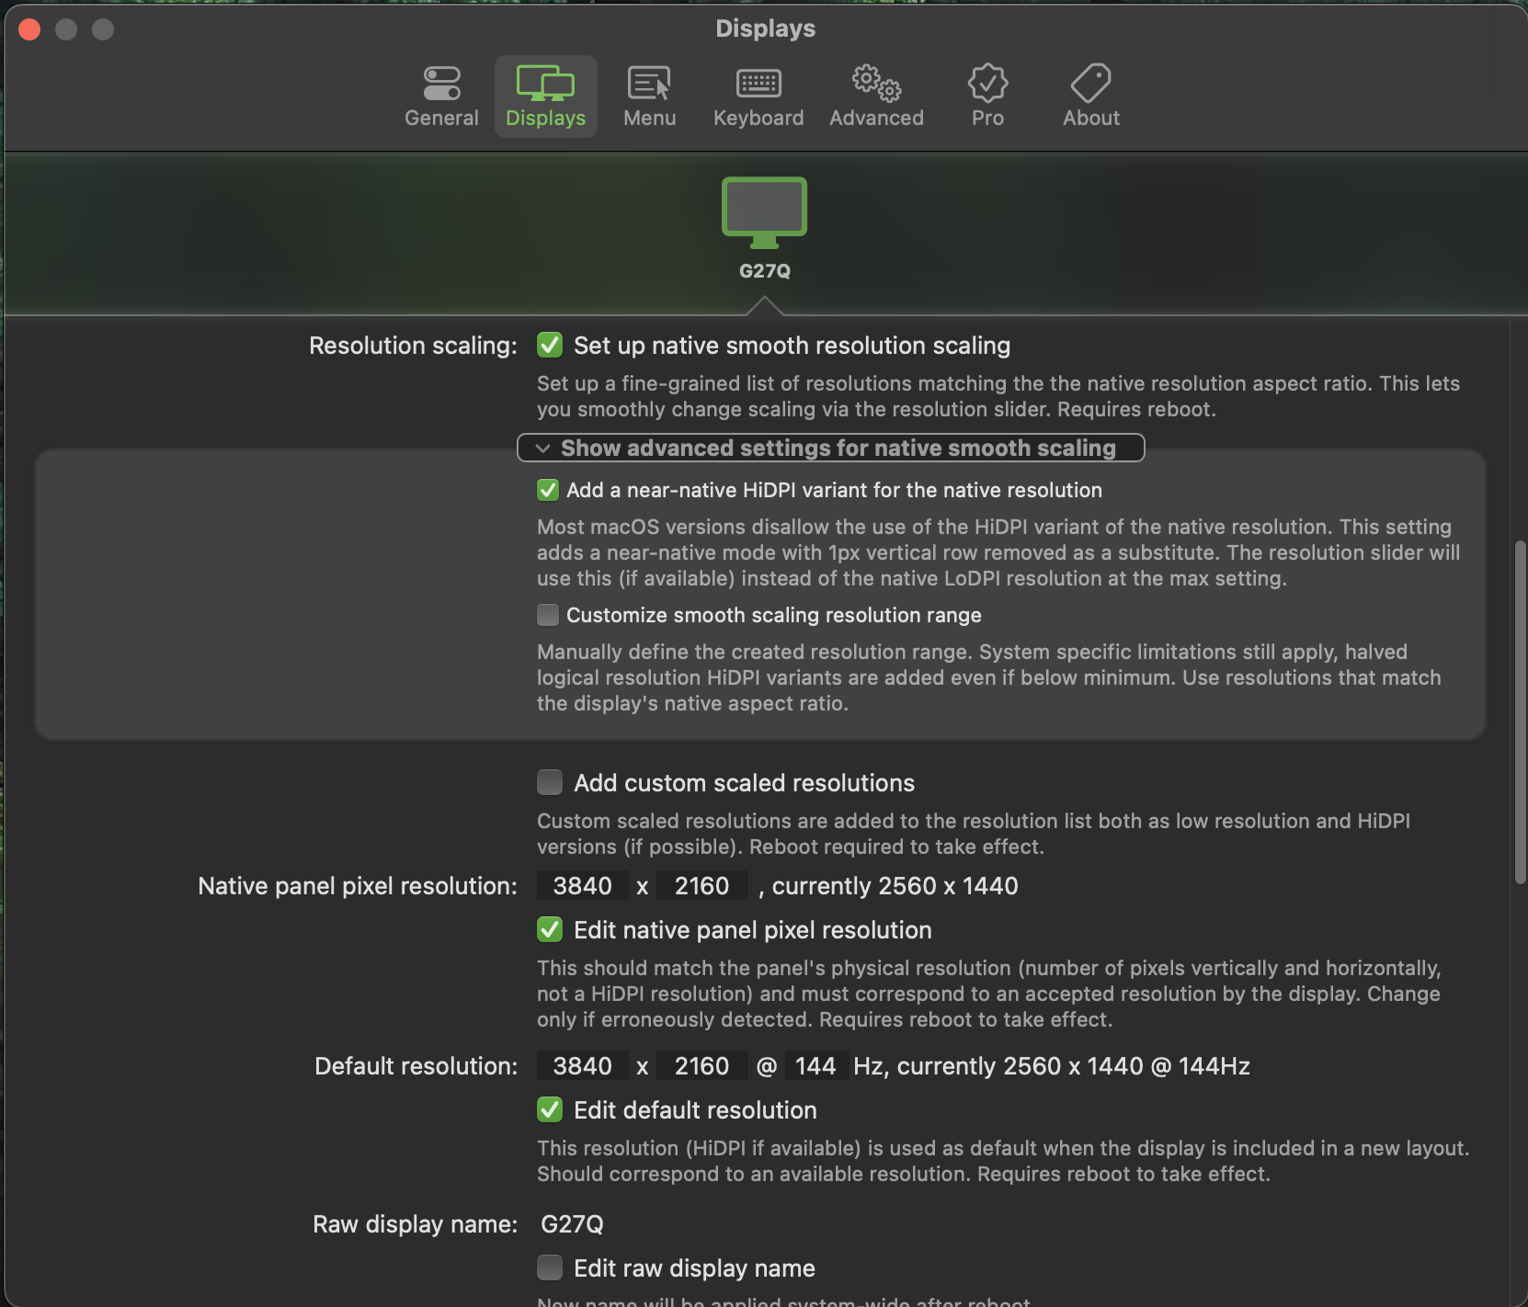Open the General settings tab

tap(441, 97)
